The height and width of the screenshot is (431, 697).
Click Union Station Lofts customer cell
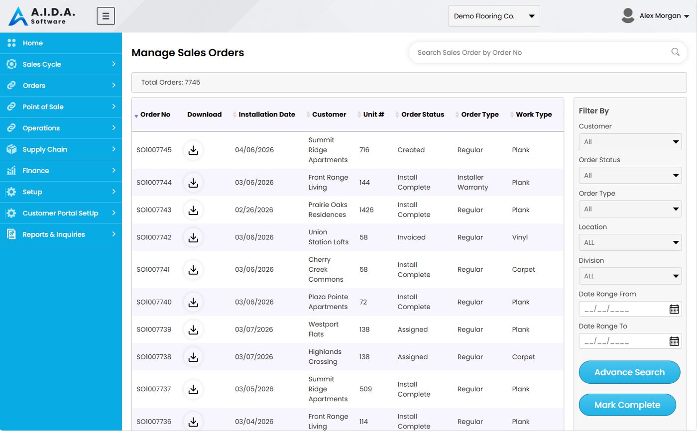[329, 237]
